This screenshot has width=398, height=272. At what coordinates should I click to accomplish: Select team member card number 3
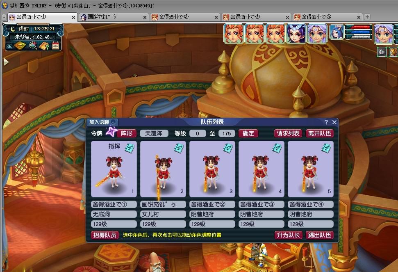click(x=212, y=169)
